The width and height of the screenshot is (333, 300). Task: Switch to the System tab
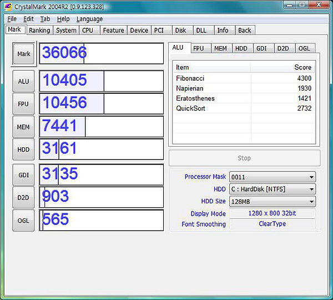tap(66, 30)
